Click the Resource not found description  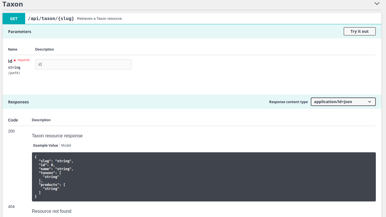pyautogui.click(x=51, y=211)
